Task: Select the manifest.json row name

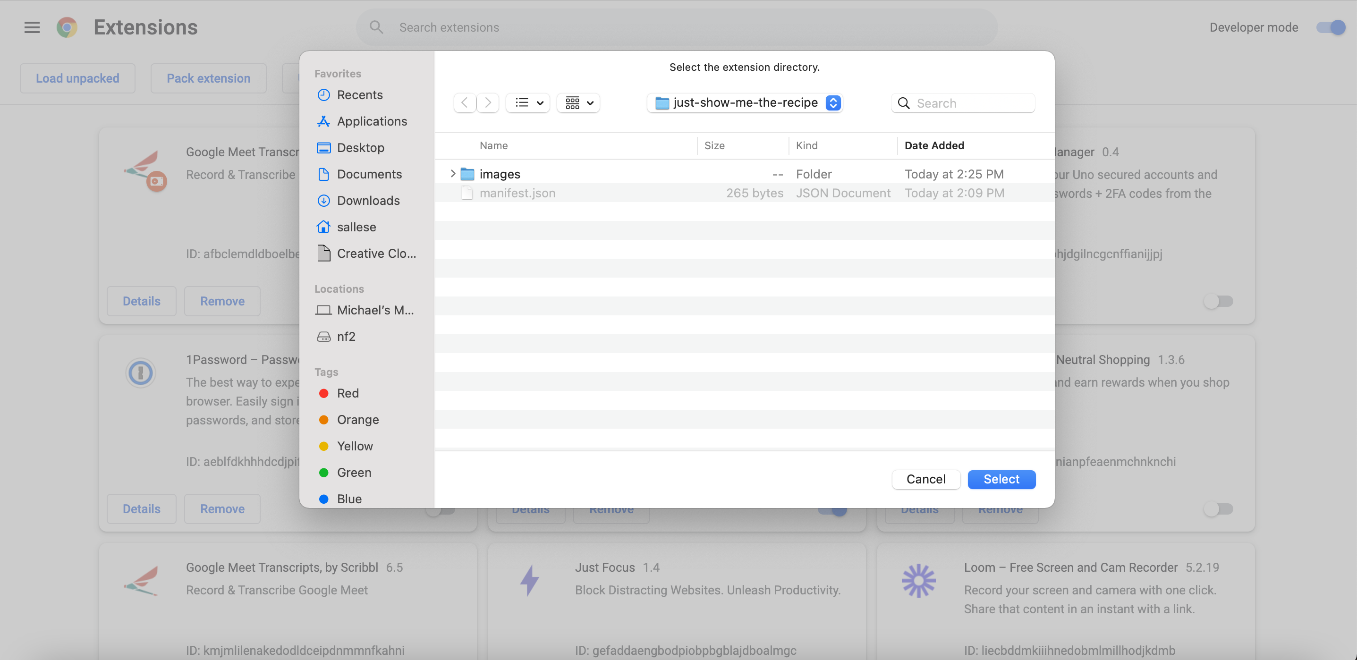Action: click(517, 193)
